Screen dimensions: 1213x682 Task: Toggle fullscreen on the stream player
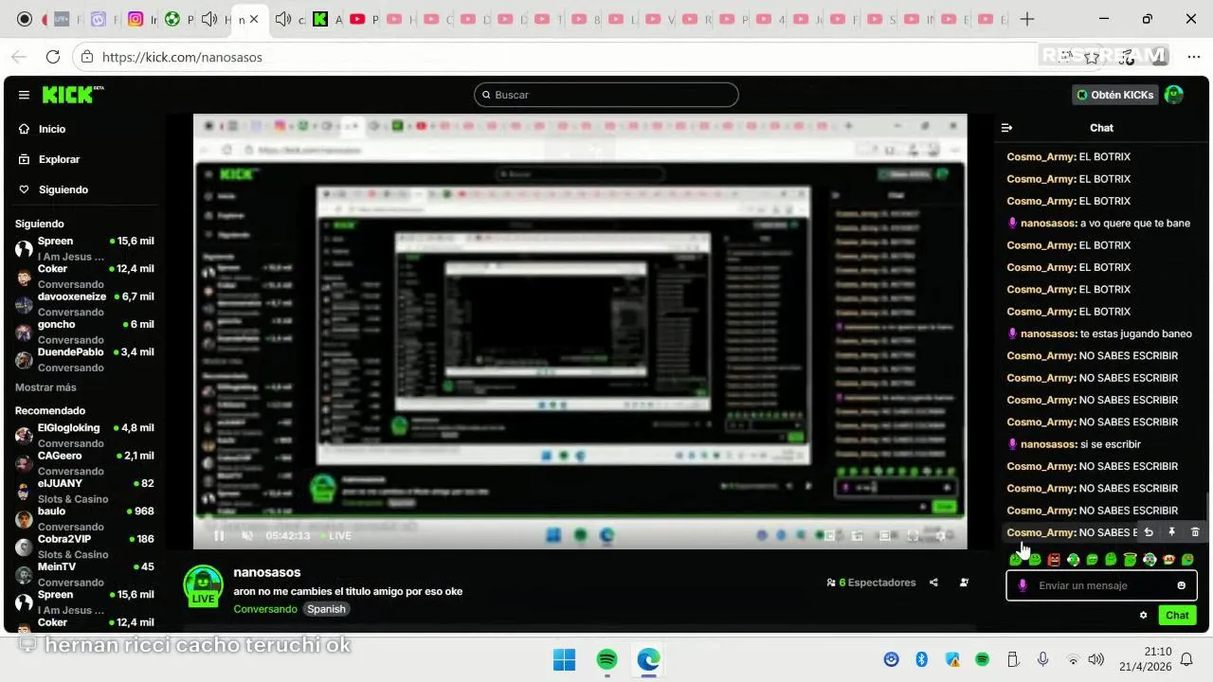click(914, 536)
